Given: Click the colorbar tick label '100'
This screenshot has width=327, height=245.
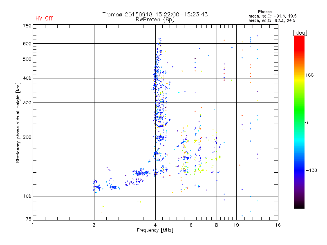Looking at the screenshot, I should [x=309, y=75].
